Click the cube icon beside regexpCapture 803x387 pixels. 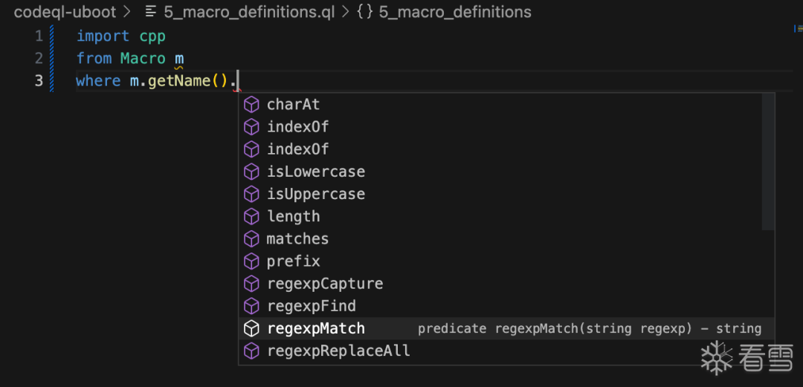tap(251, 284)
